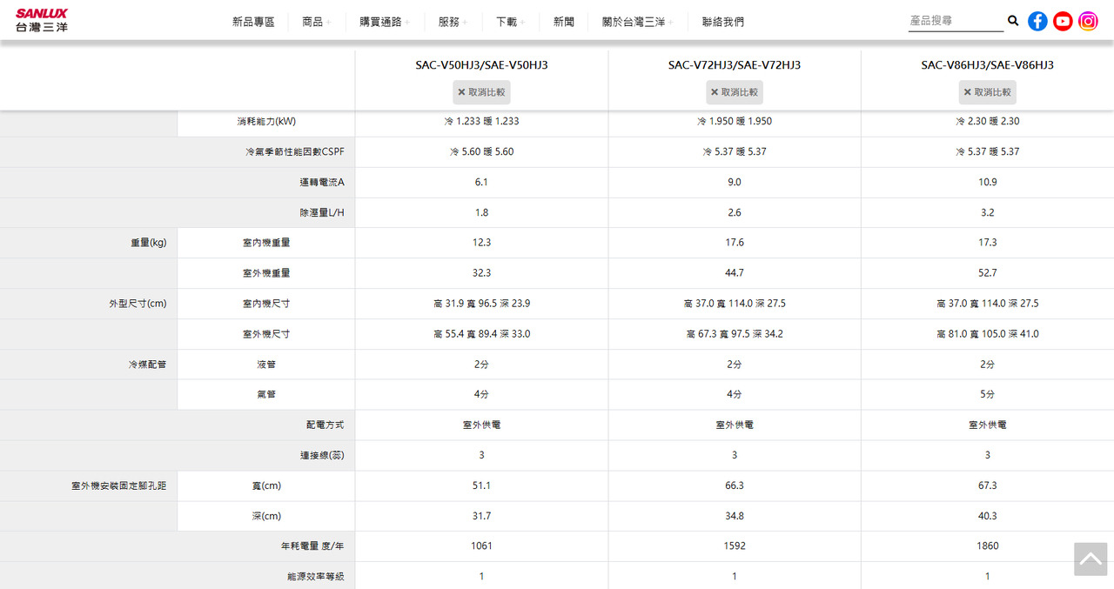Viewport: 1114px width, 589px height.
Task: Open the Instagram profile icon
Action: point(1088,22)
